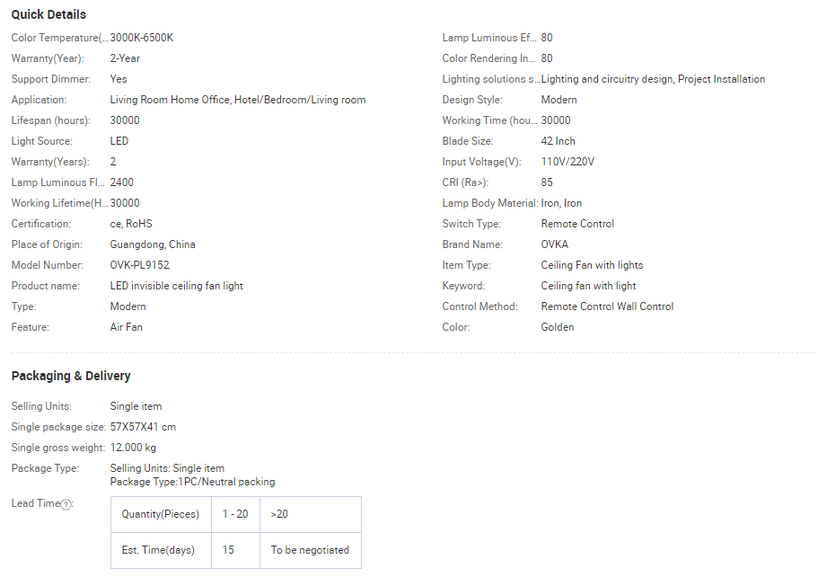Click the 1 - 20 quantity cell
818x586 pixels.
click(x=235, y=514)
